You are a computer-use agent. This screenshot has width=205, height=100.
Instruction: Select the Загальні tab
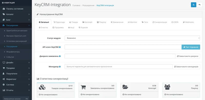point(44,22)
